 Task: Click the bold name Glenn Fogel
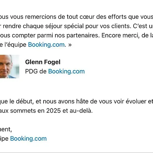click(x=43, y=62)
